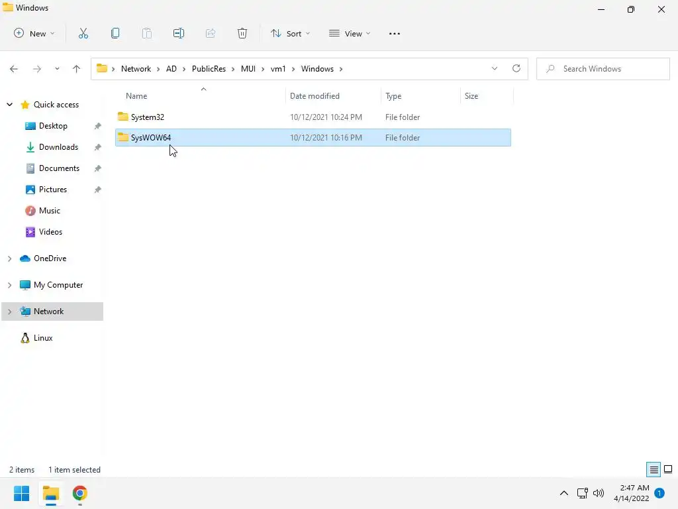
Task: Open Desktop in Quick access
Action: [x=53, y=126]
